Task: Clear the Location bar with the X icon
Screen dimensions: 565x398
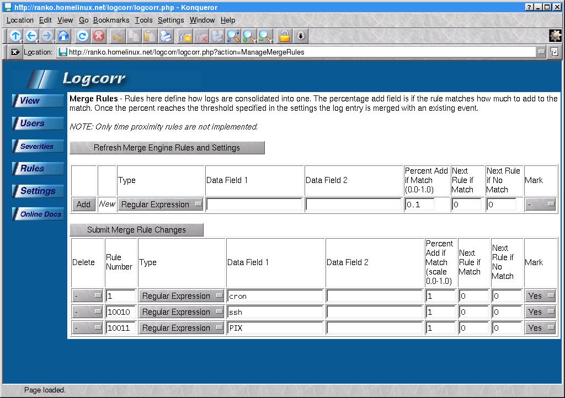Action: coord(15,52)
